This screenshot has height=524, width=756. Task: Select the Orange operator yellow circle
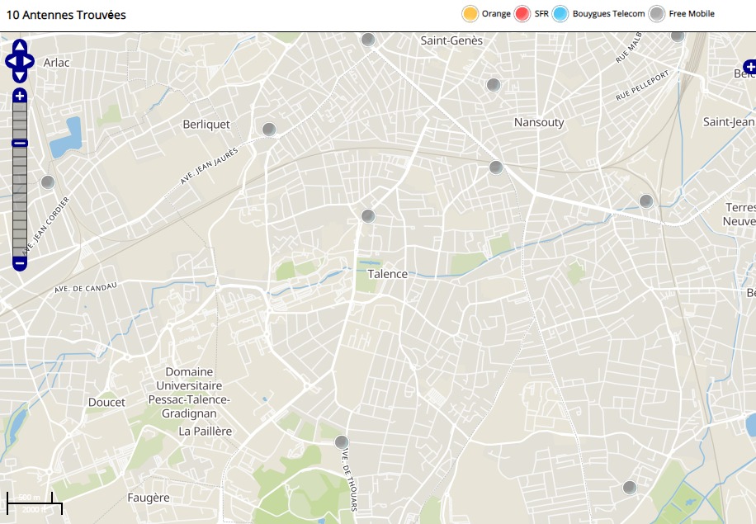pos(470,14)
